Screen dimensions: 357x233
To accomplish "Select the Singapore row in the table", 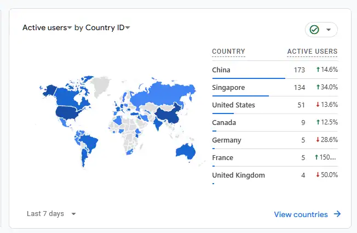I will click(228, 88).
